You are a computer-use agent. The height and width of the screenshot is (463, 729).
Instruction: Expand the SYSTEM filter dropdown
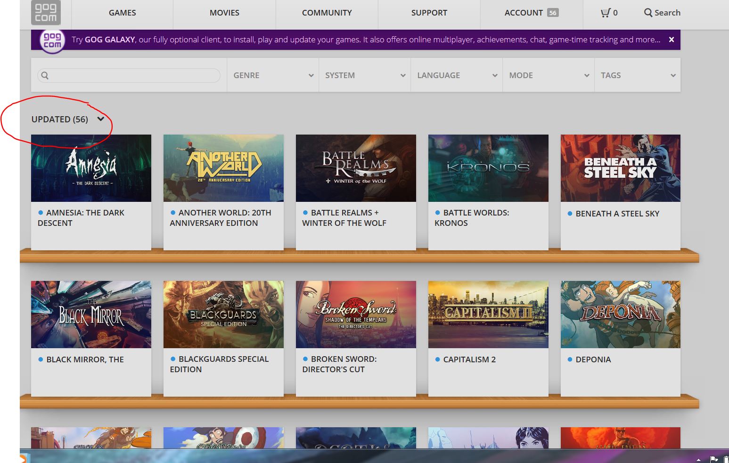[365, 75]
